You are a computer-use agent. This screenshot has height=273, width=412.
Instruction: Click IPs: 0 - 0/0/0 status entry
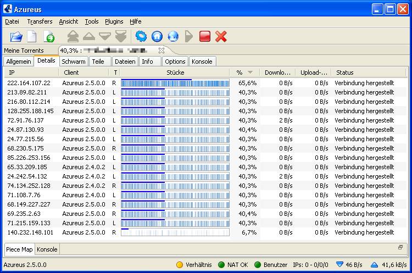coord(310,265)
